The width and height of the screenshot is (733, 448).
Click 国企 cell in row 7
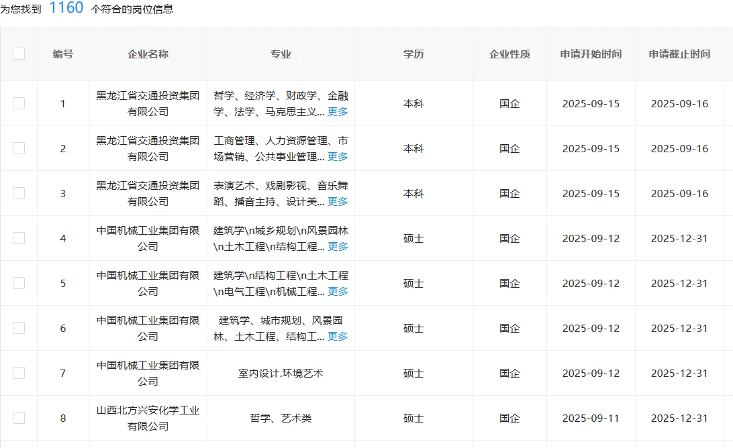click(509, 373)
